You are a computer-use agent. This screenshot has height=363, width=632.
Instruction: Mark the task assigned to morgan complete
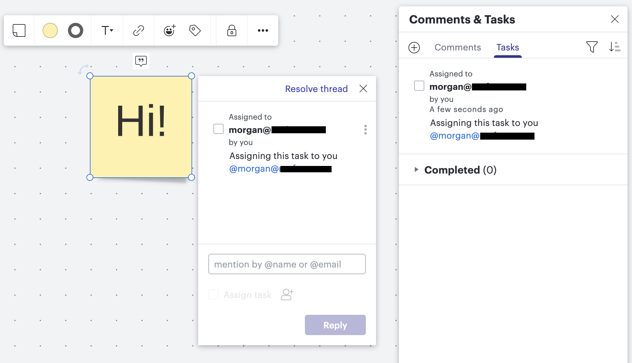219,129
